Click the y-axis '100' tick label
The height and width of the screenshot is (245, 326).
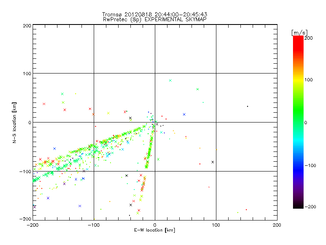tap(27, 73)
